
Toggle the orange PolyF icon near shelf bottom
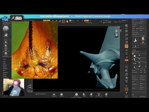click(x=126, y=89)
